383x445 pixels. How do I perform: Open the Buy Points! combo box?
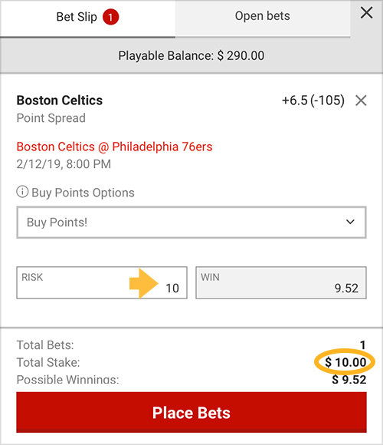191,222
